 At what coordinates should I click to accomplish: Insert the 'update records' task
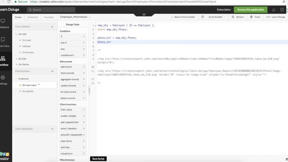coord(73,85)
